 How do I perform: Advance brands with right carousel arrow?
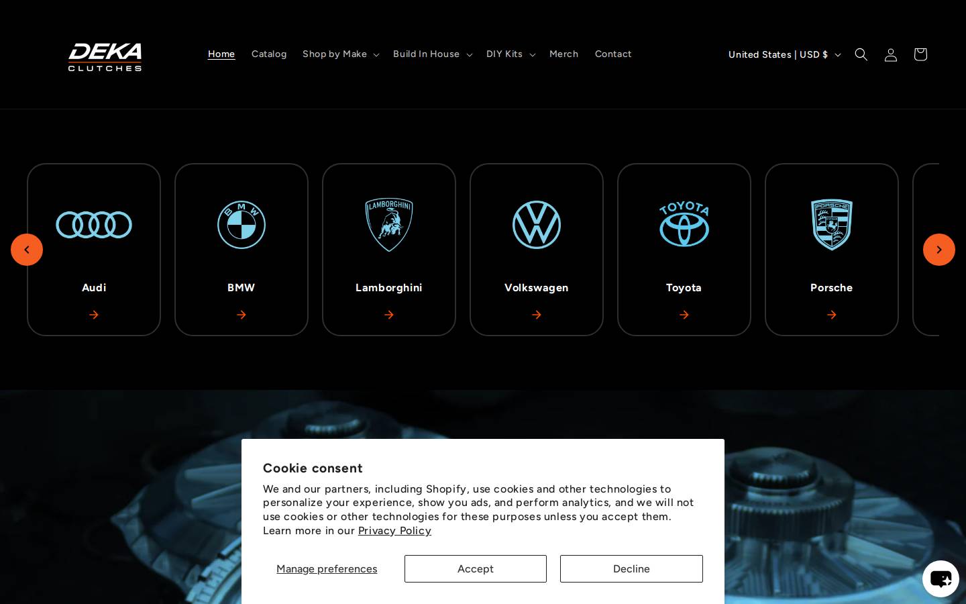939,250
